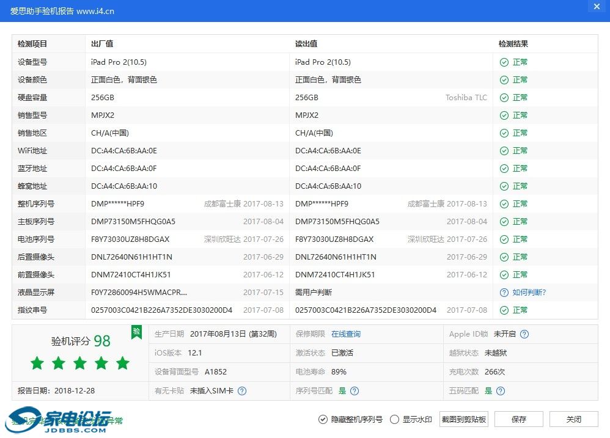
Task: Click the 保存 button
Action: pos(518,419)
